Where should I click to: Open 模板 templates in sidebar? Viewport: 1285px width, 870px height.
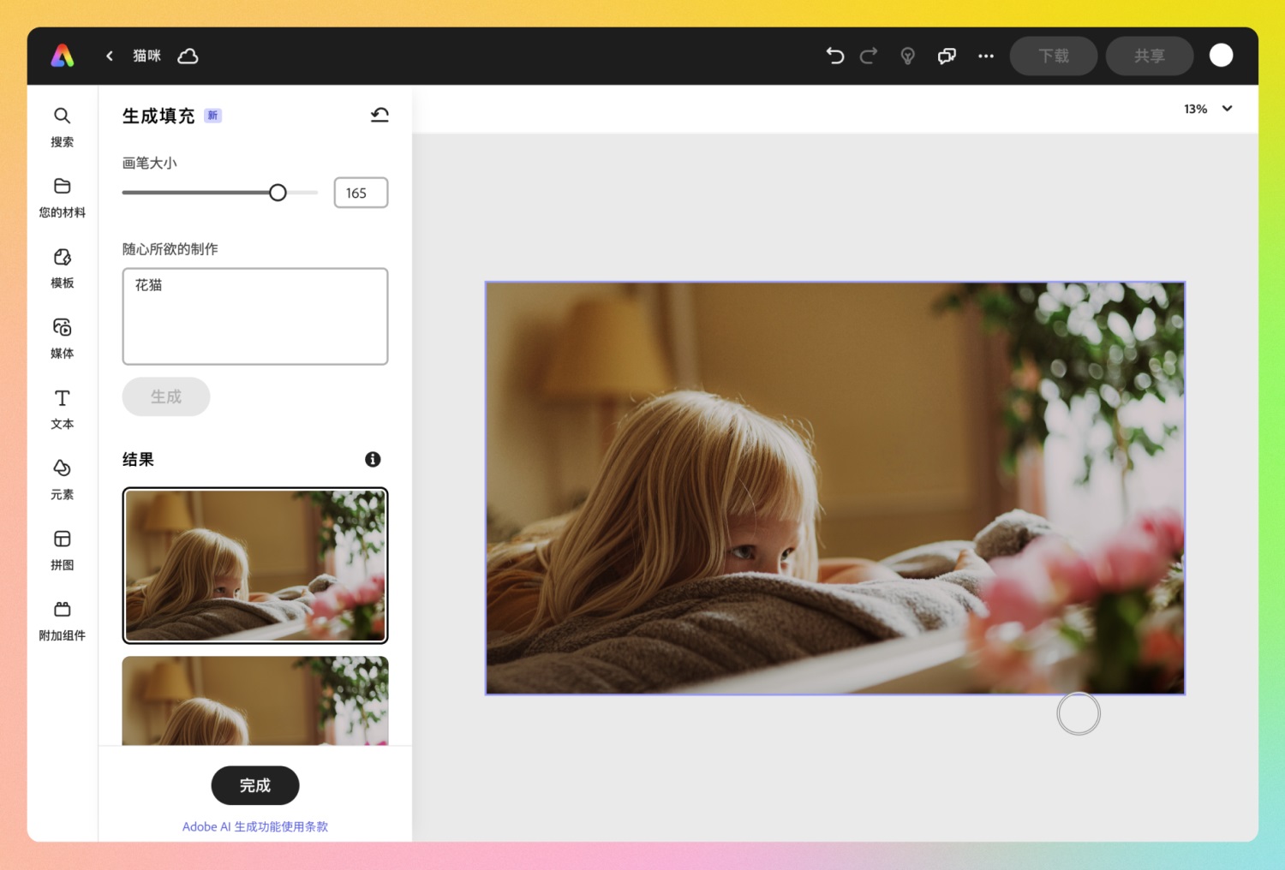pyautogui.click(x=62, y=268)
